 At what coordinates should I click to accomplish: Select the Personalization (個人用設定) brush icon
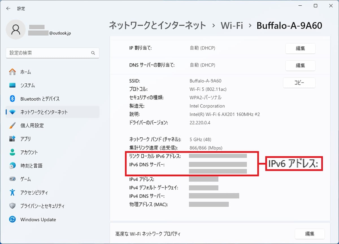[x=12, y=125]
